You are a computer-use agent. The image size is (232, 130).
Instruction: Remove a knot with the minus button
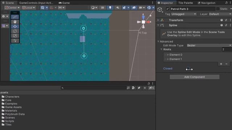[226, 64]
